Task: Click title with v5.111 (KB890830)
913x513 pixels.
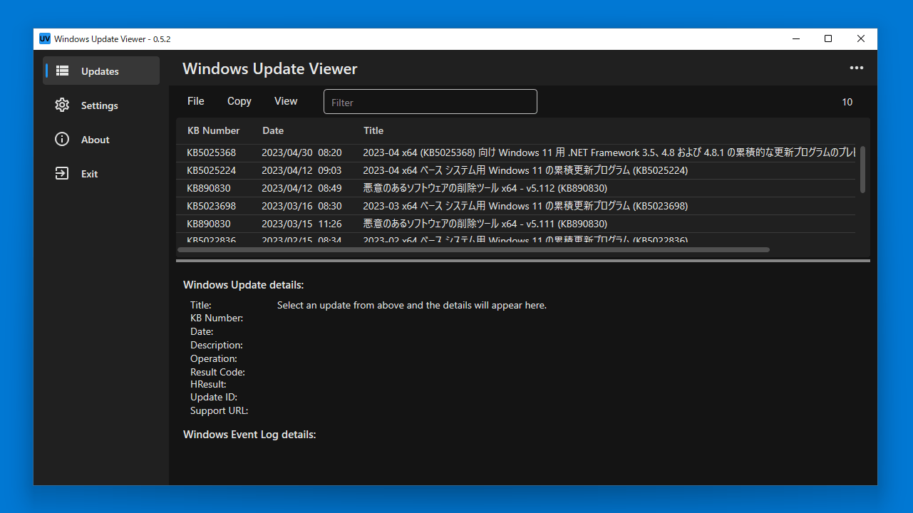Action: point(485,224)
